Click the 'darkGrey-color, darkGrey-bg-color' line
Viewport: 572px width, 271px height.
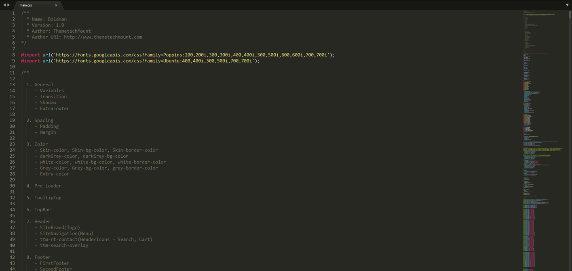pos(82,156)
